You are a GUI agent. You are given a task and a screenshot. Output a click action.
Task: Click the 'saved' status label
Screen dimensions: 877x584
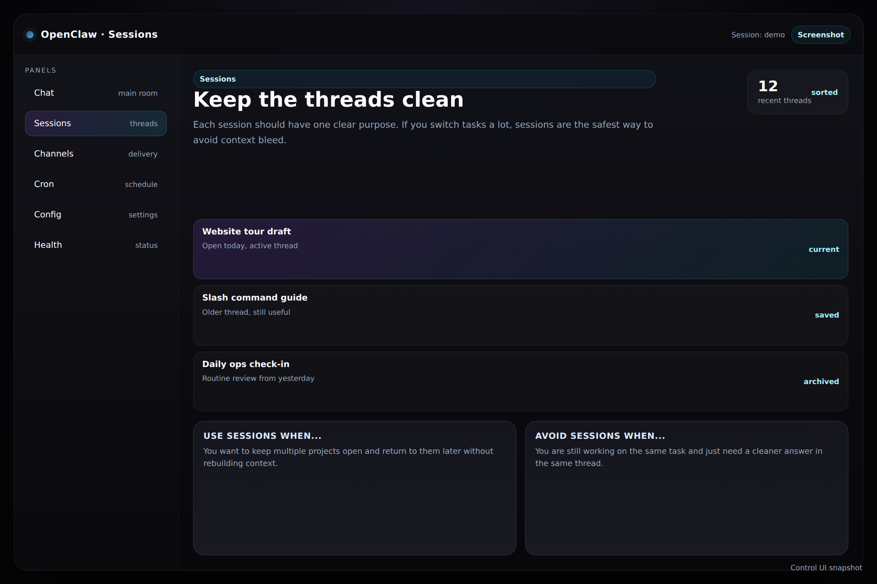point(827,315)
